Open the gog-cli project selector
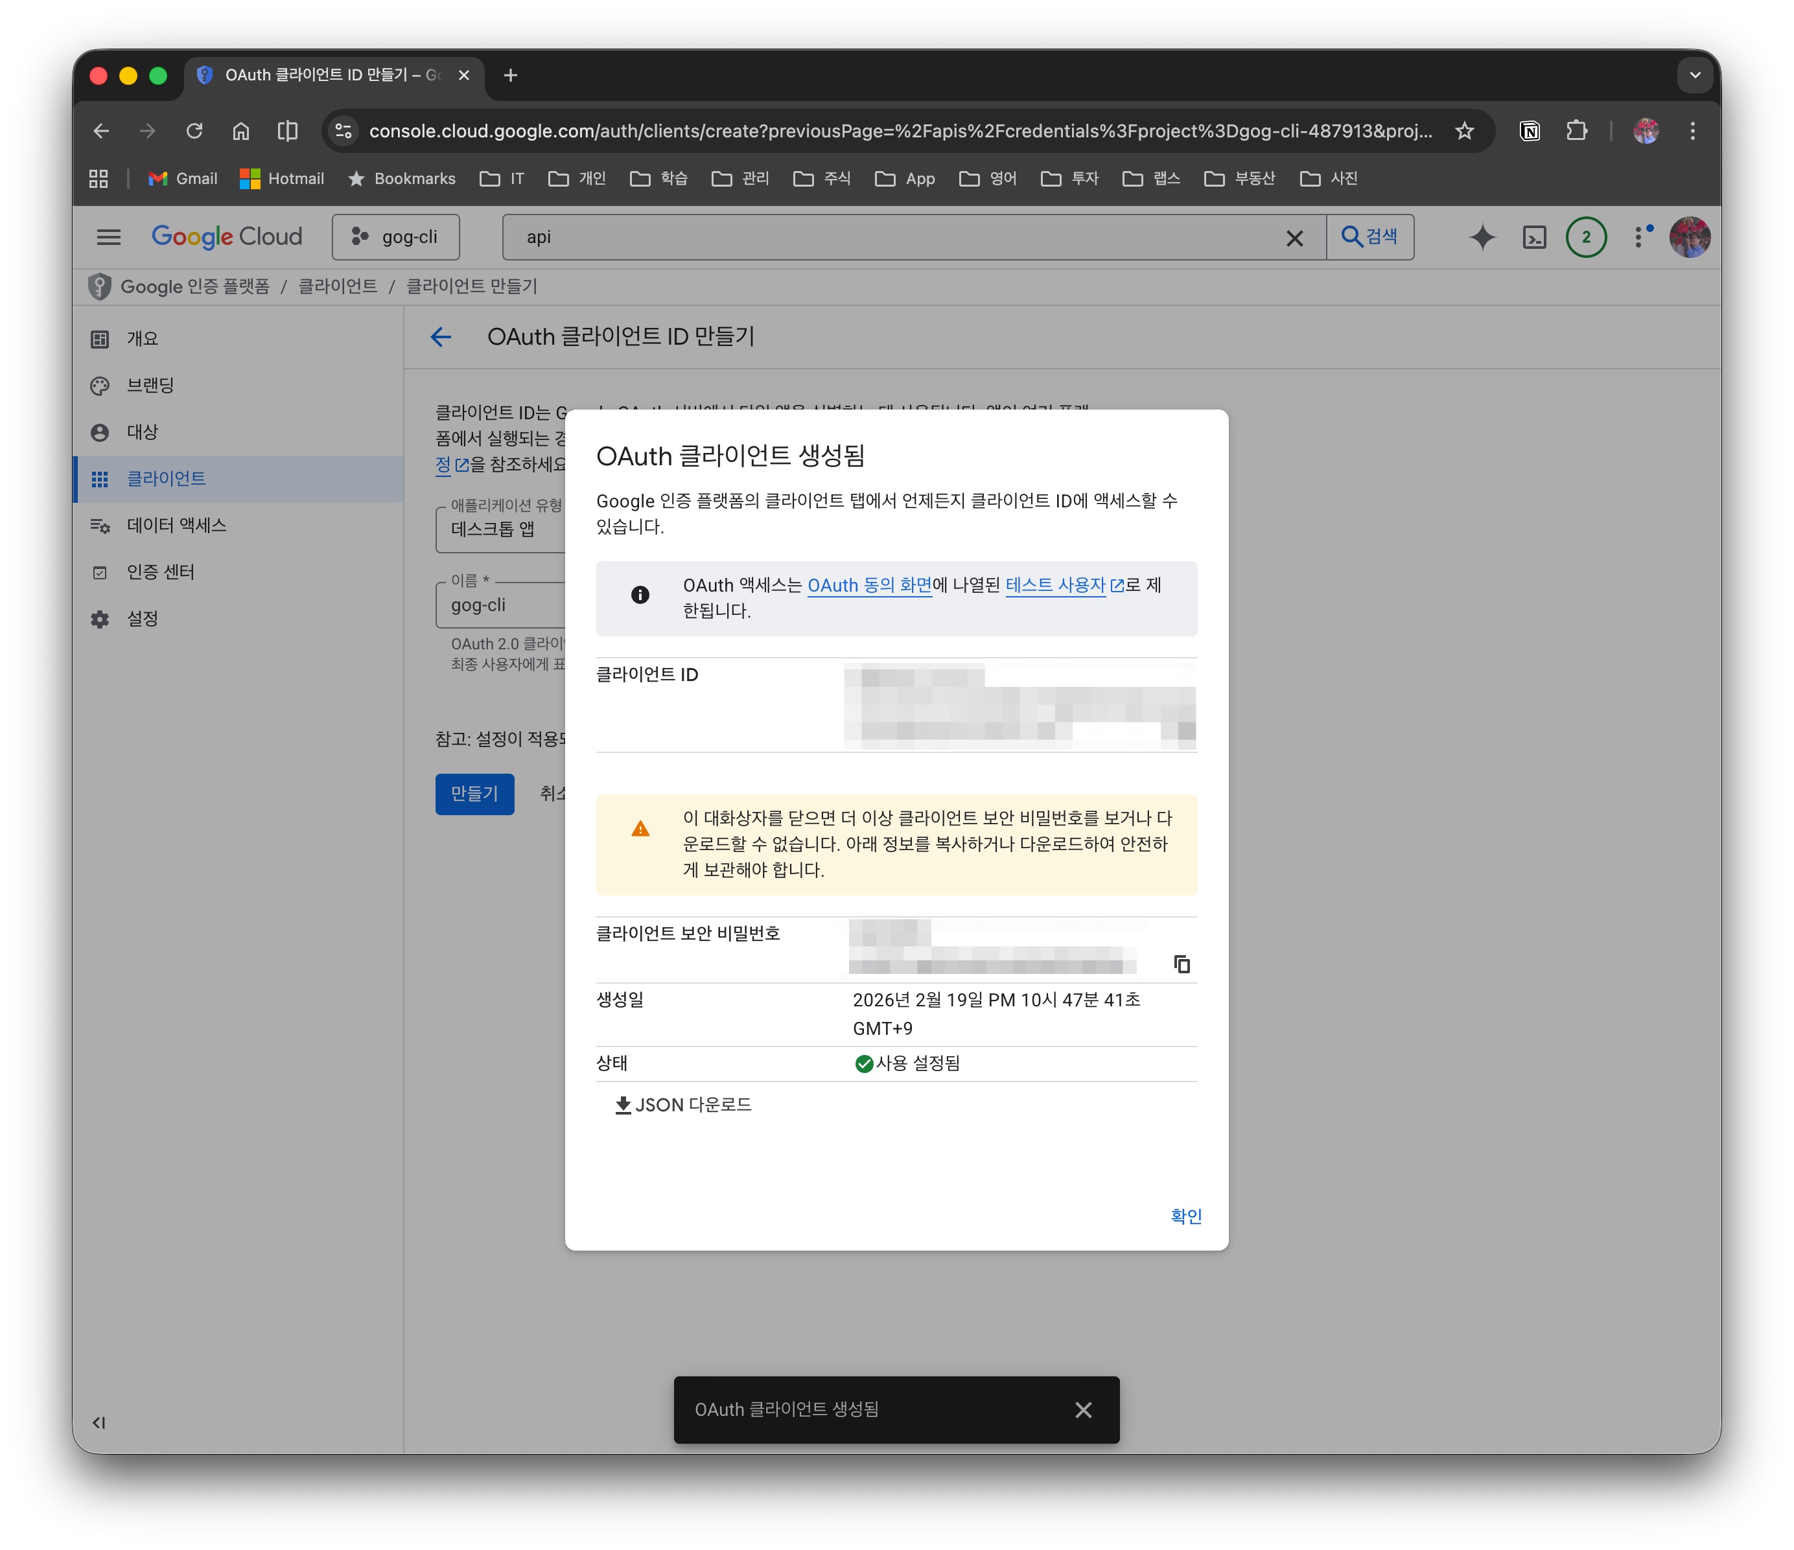Image resolution: width=1794 pixels, height=1550 pixels. pyautogui.click(x=395, y=237)
